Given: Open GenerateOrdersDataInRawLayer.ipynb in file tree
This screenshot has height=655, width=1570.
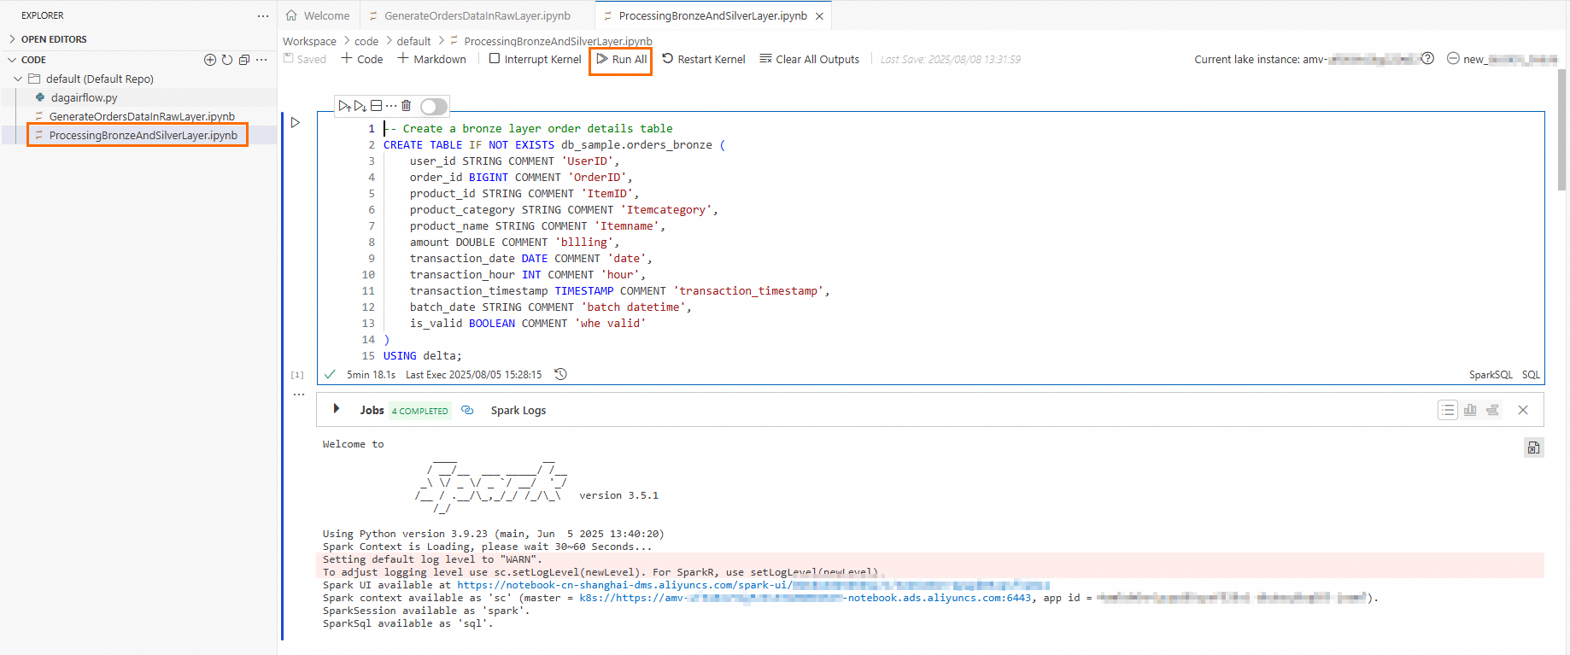Looking at the screenshot, I should point(142,116).
